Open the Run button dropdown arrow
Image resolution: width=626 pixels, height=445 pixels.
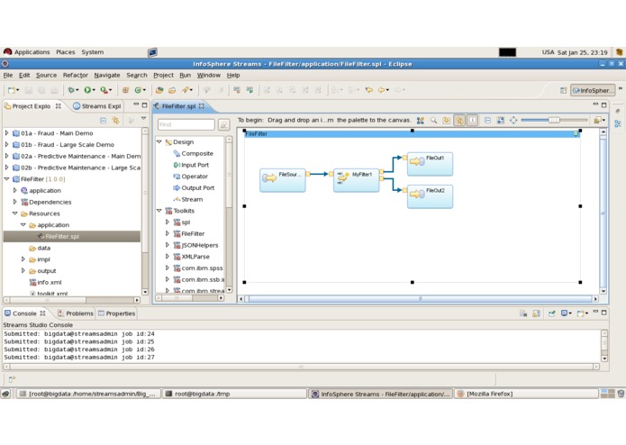(94, 90)
